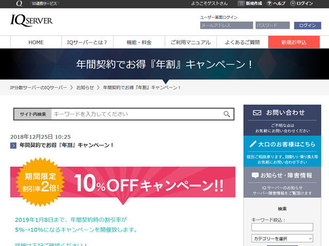The image size is (329, 246).
Task: Focus the メールアドレス login field
Action: [226, 25]
